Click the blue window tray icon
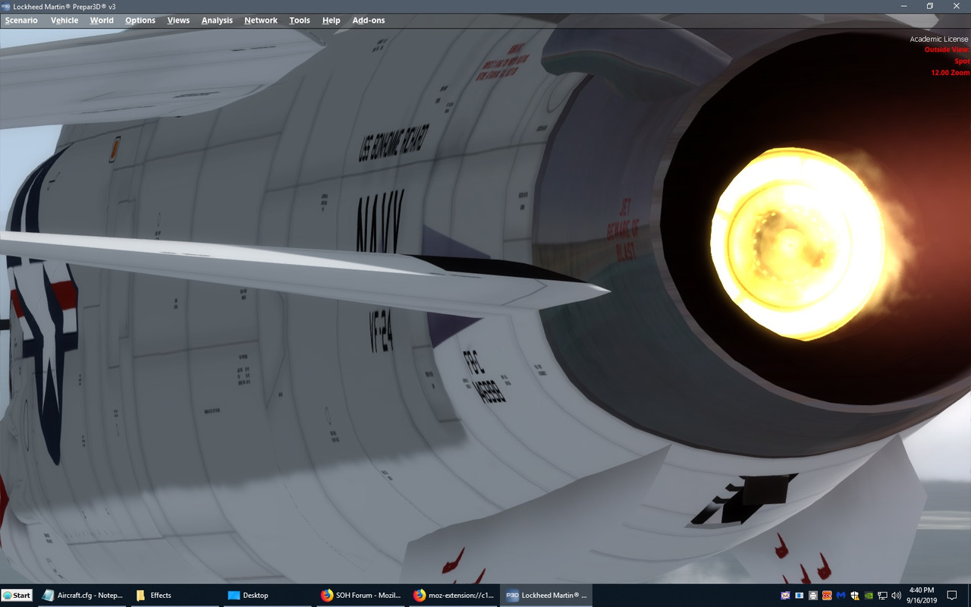This screenshot has width=971, height=607. pos(799,596)
